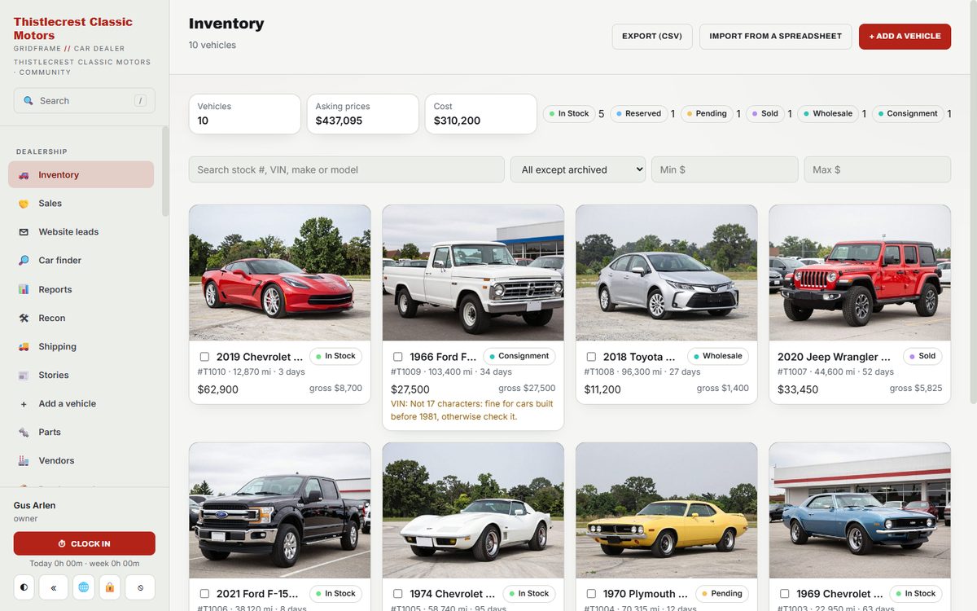Open Sold badge on 2020 Jeep Wrangler

point(922,356)
